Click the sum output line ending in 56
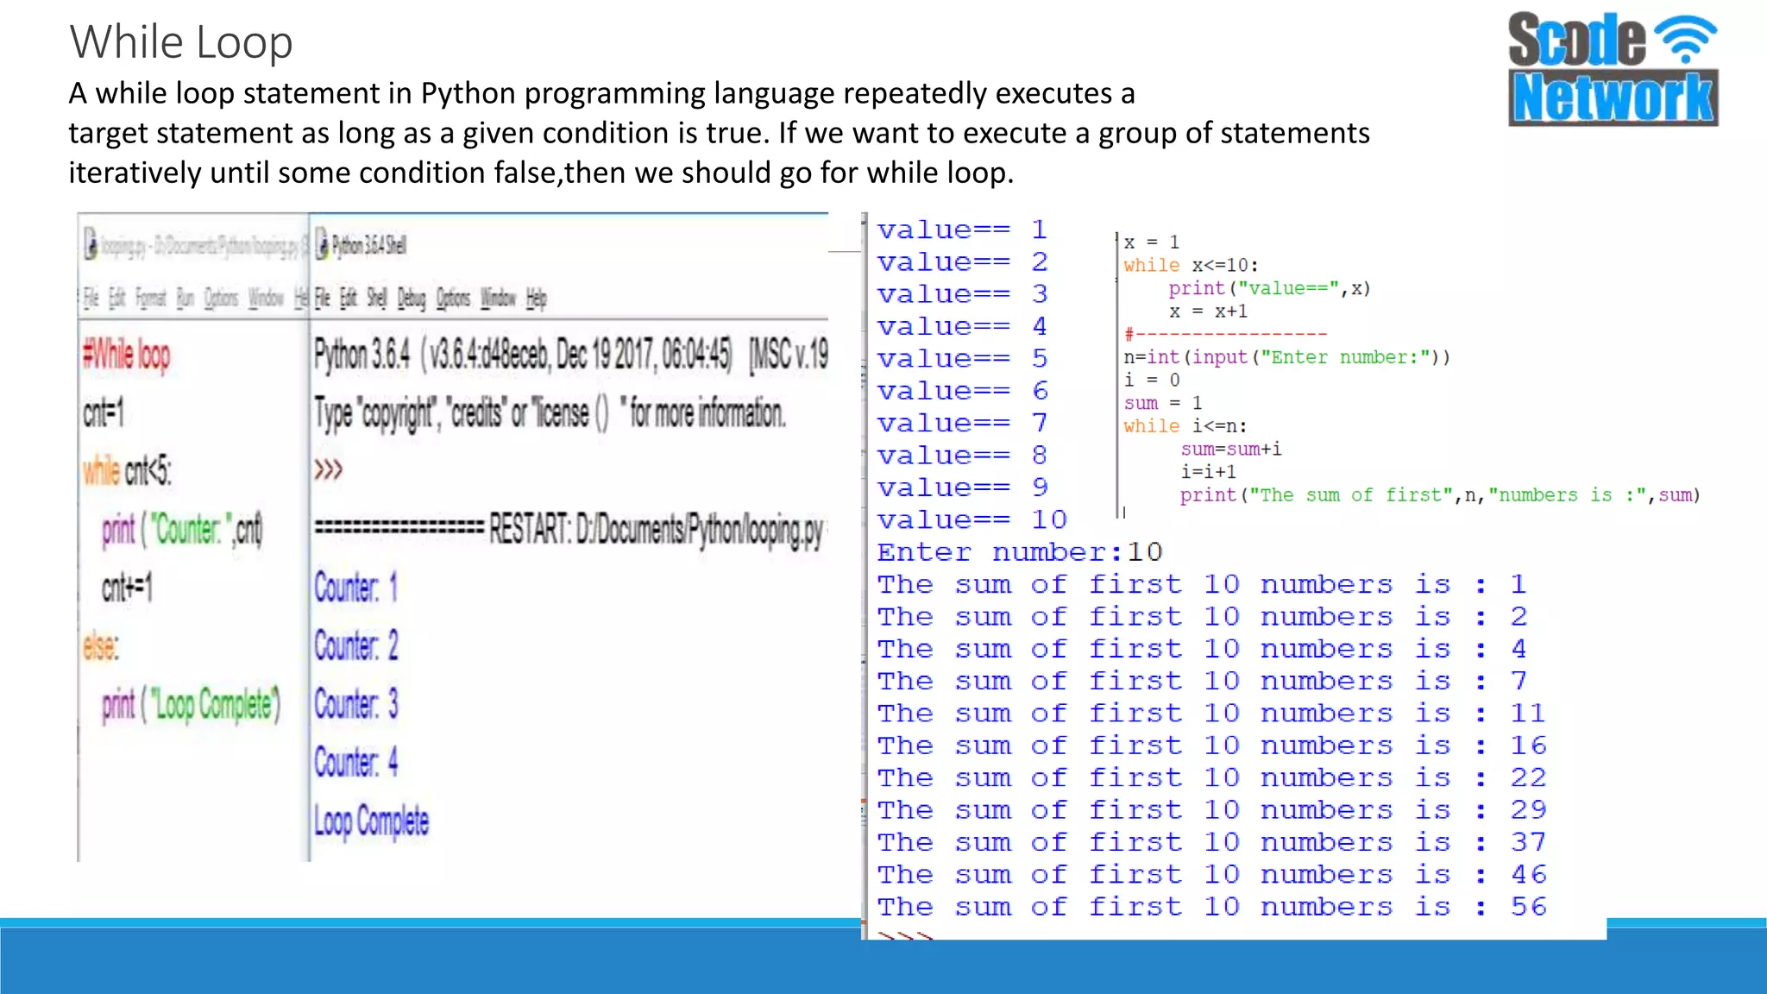This screenshot has width=1767, height=994. tap(1212, 907)
